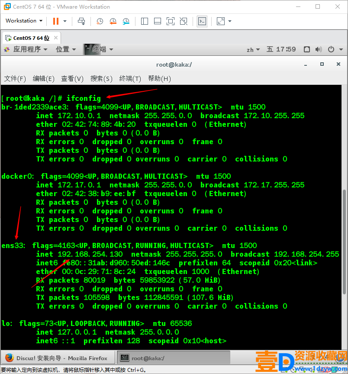Image resolution: width=348 pixels, height=374 pixels.
Task: Switch to Discuz! 安装向导 Firefox taskbar item
Action: 58,358
